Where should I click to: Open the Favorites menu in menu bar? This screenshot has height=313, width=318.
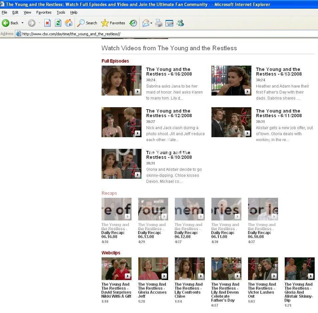[44, 12]
